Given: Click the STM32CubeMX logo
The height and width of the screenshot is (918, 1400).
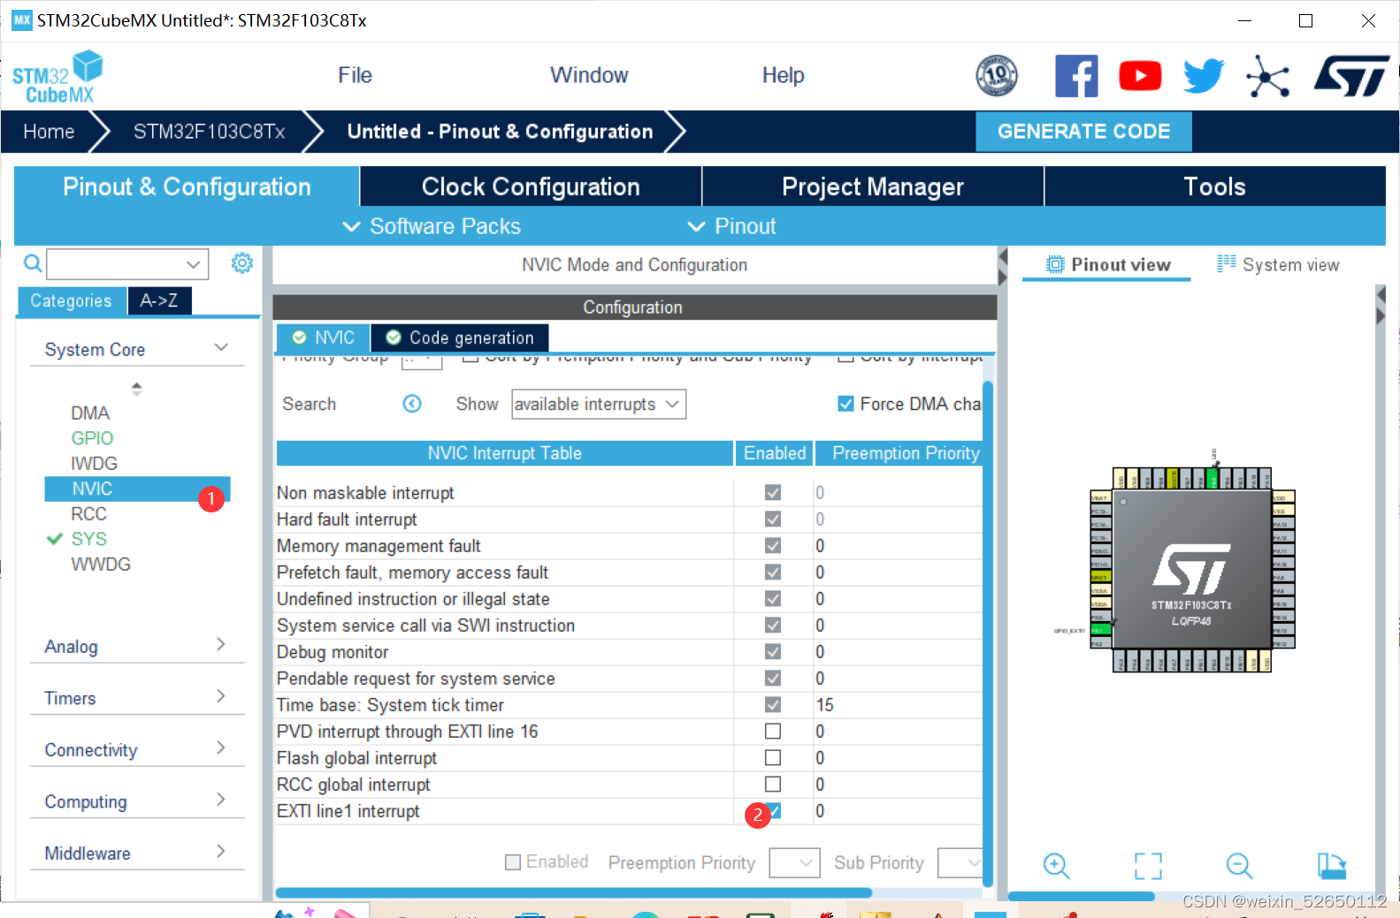Looking at the screenshot, I should [x=57, y=77].
